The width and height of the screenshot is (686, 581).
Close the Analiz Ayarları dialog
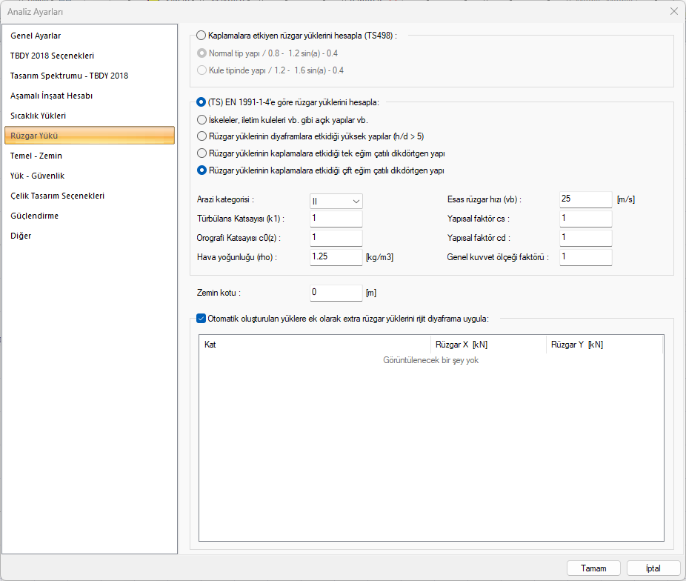[x=673, y=11]
